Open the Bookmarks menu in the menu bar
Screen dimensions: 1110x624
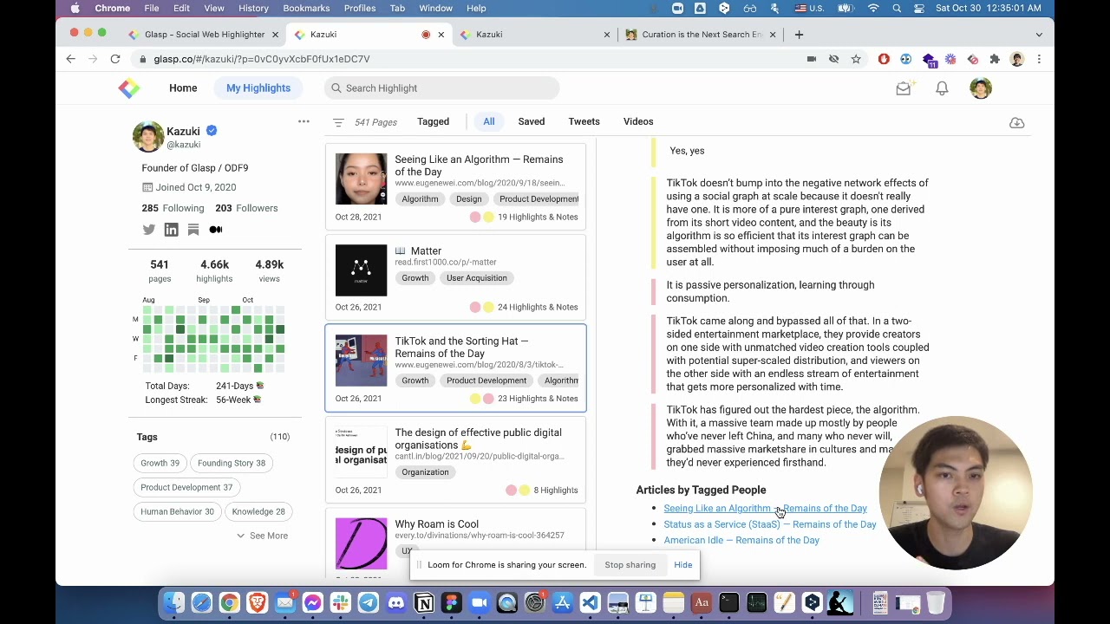(306, 8)
